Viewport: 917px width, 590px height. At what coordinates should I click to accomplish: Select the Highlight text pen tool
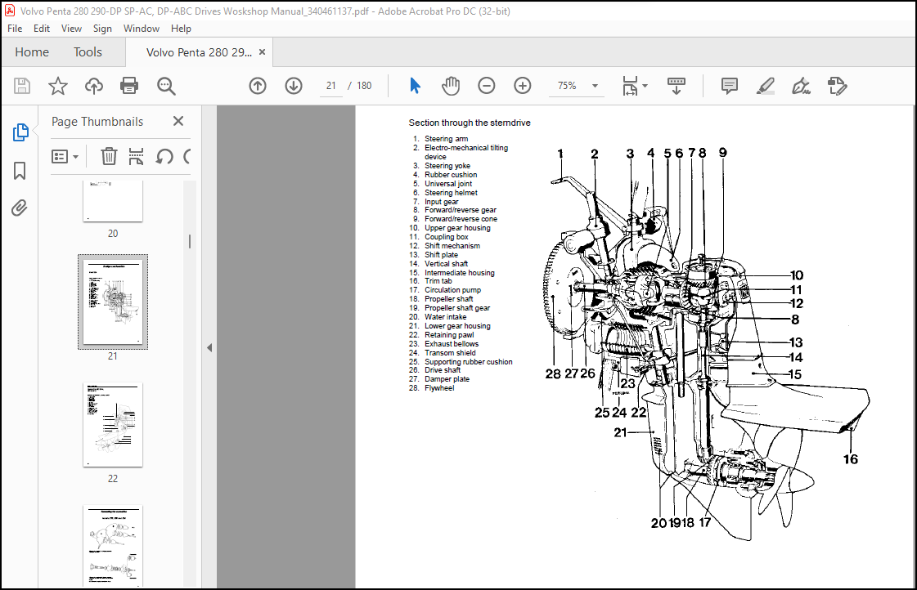[766, 86]
